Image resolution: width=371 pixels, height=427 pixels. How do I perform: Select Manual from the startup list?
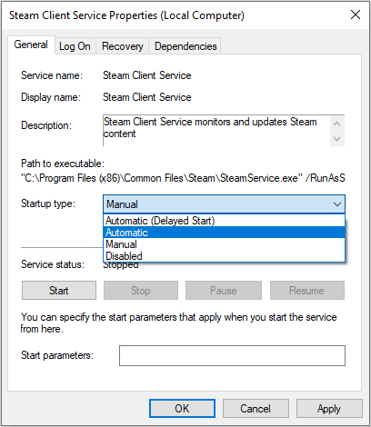pyautogui.click(x=224, y=244)
